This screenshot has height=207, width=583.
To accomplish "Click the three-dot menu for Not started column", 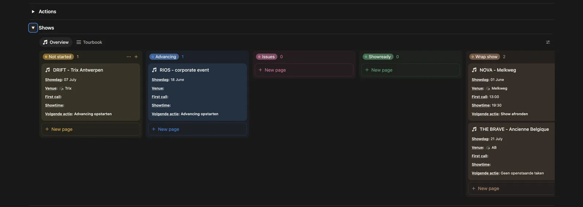I will coord(129,57).
